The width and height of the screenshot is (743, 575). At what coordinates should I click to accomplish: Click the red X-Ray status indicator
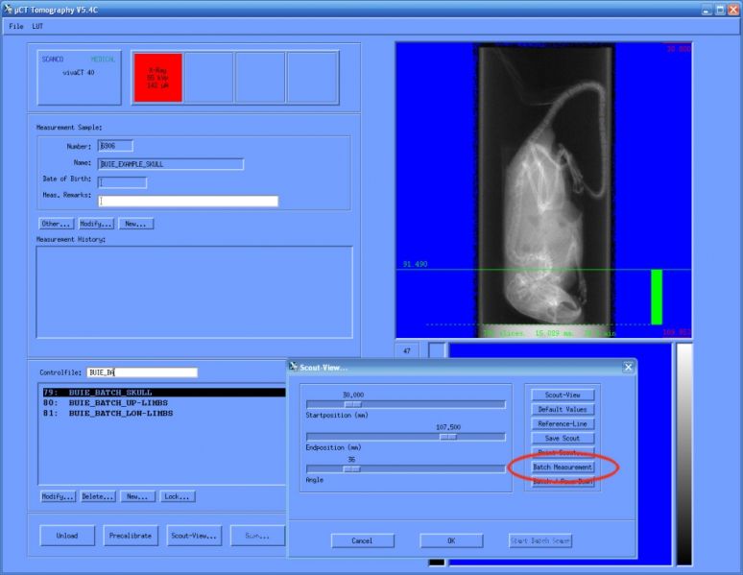pos(157,78)
